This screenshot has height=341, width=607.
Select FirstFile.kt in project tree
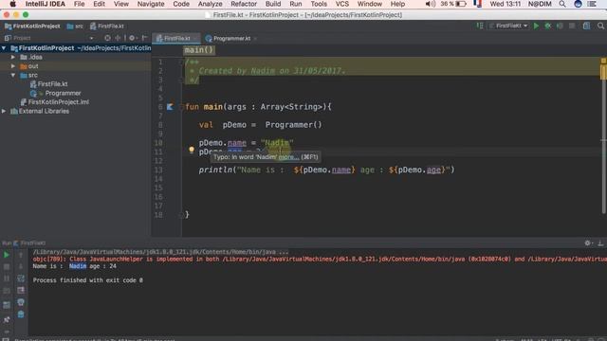coord(48,84)
